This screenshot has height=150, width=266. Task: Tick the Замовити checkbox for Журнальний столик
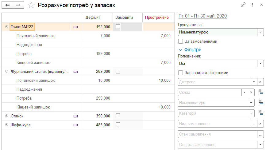coord(118,71)
